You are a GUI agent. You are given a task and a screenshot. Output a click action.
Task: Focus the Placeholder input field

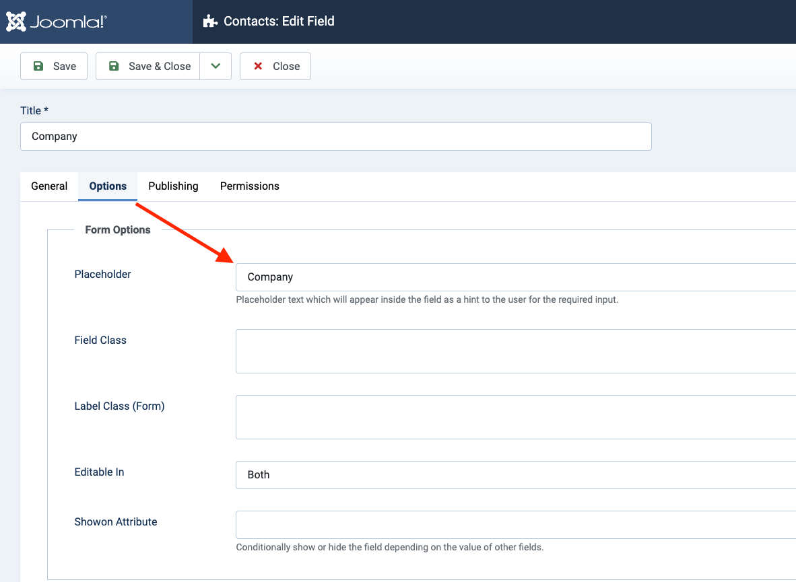515,277
